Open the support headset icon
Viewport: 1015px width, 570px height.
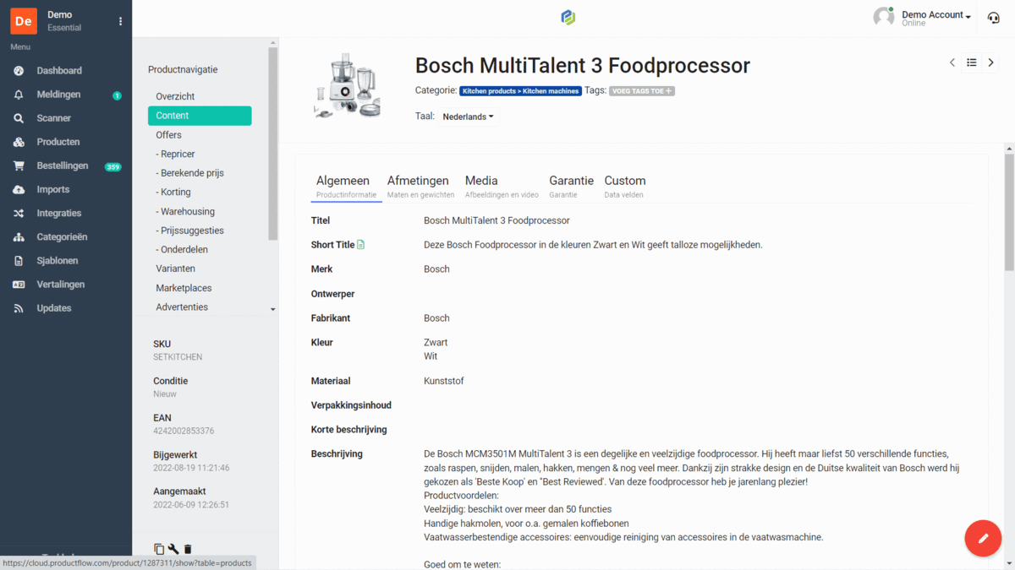click(994, 18)
